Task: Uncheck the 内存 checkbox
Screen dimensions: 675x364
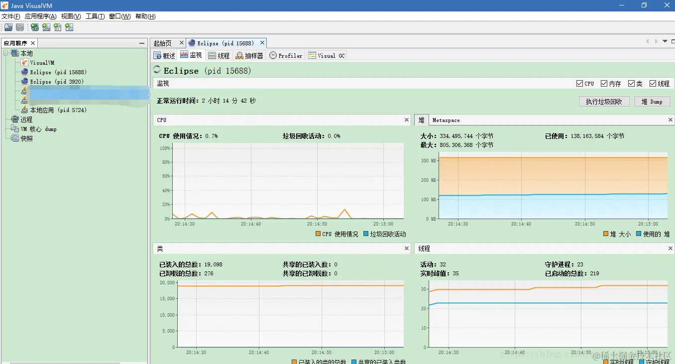Action: tap(604, 84)
